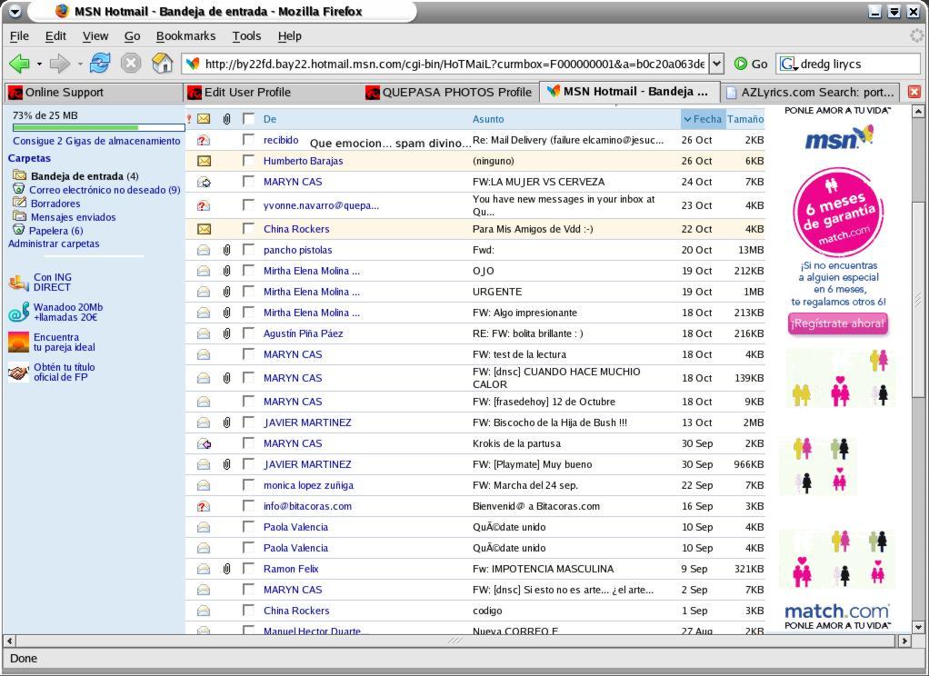Click the envelope icon in the column header

pyautogui.click(x=204, y=119)
